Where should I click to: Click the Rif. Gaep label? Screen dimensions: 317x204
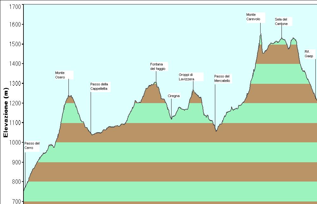coord(309,54)
